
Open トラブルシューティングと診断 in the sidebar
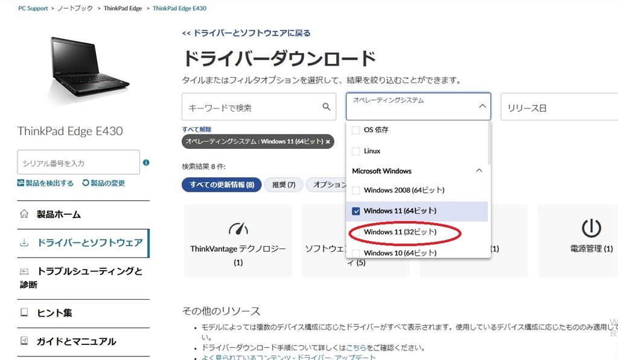81,277
